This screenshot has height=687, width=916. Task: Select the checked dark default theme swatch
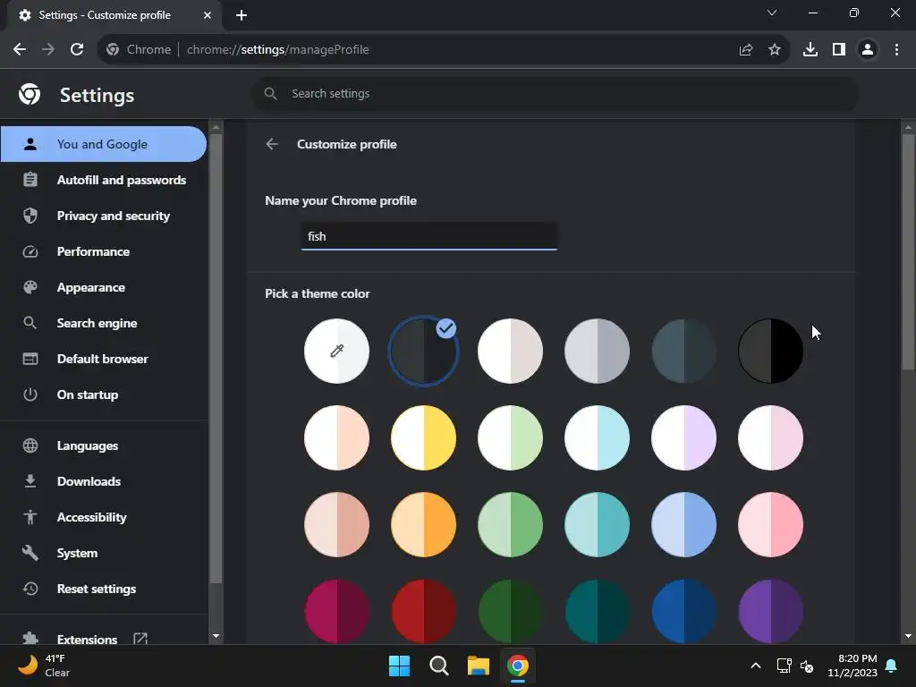(423, 351)
